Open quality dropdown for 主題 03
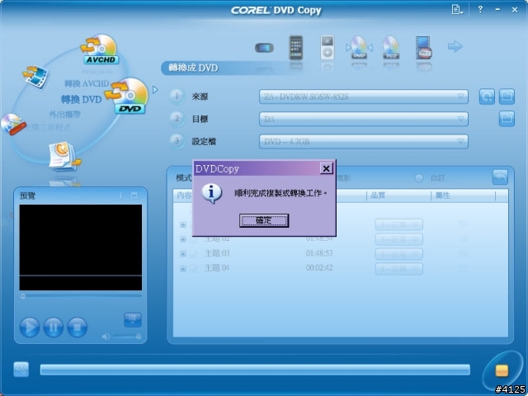The width and height of the screenshot is (528, 396). pos(398,254)
